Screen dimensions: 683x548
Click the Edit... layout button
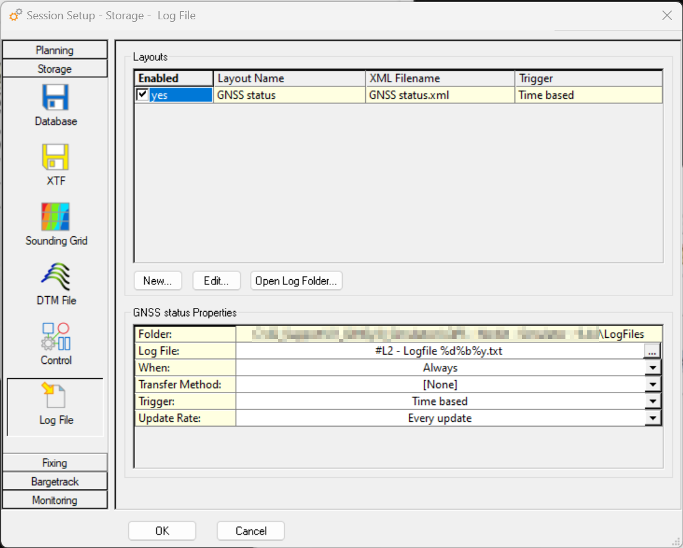(216, 281)
